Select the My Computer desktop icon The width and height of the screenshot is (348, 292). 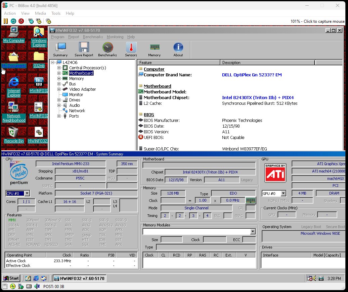pos(14,34)
